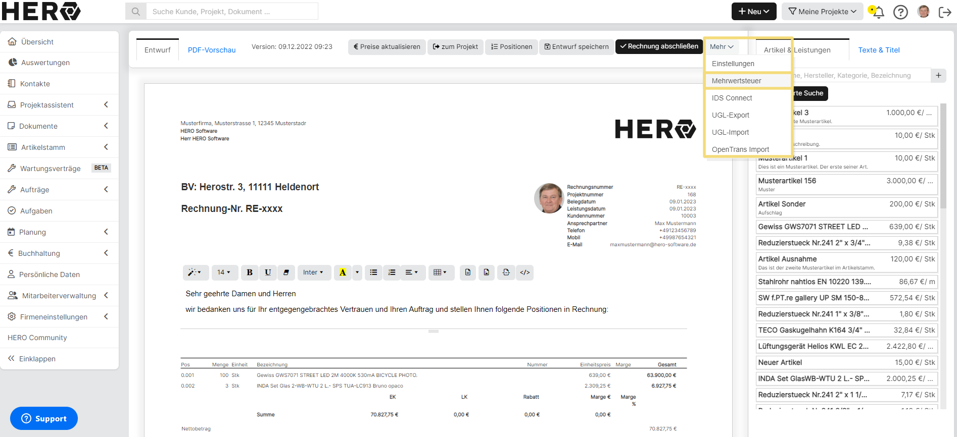Choose Einstellungen from Mehr menu
957x437 pixels.
[748, 64]
